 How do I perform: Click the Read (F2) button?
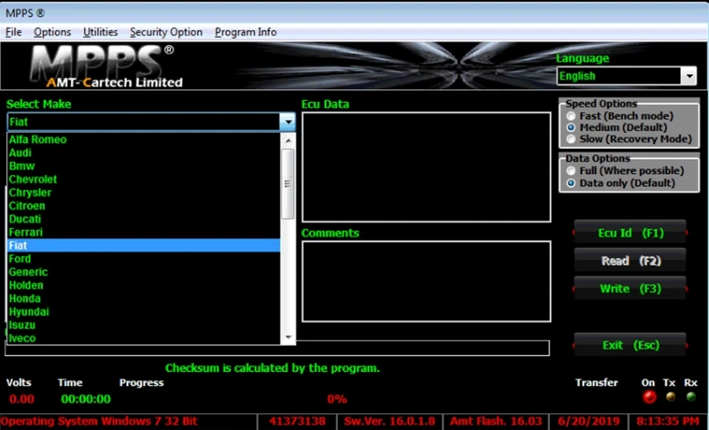pyautogui.click(x=631, y=261)
